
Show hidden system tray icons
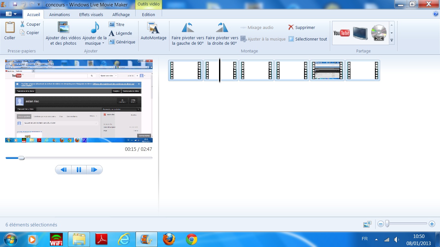coord(376,240)
